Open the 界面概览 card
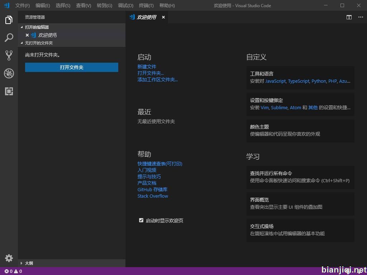Screen dimensions: 367x275 (300, 204)
